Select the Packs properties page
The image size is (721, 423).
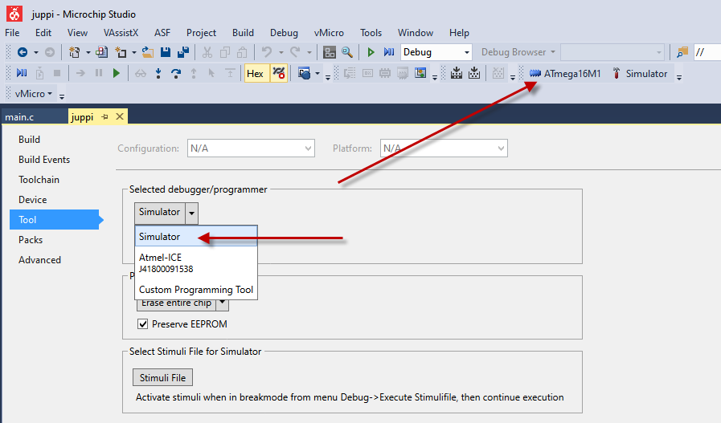31,240
